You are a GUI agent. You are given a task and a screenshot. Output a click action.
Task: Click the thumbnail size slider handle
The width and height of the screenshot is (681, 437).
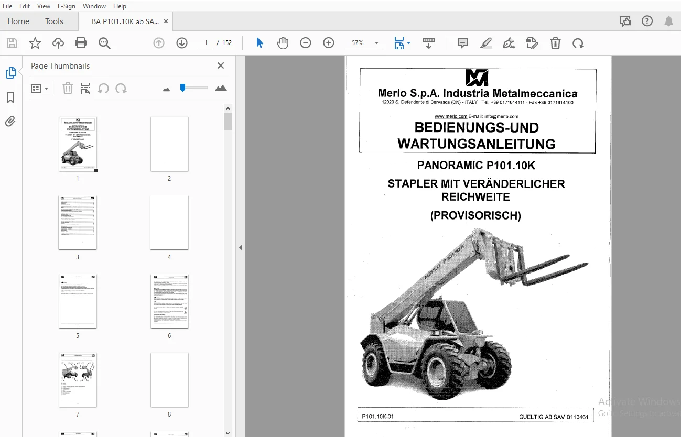coord(182,88)
